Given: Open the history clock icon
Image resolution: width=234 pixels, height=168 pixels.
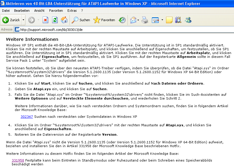Looking at the screenshot, I should tap(122, 20).
